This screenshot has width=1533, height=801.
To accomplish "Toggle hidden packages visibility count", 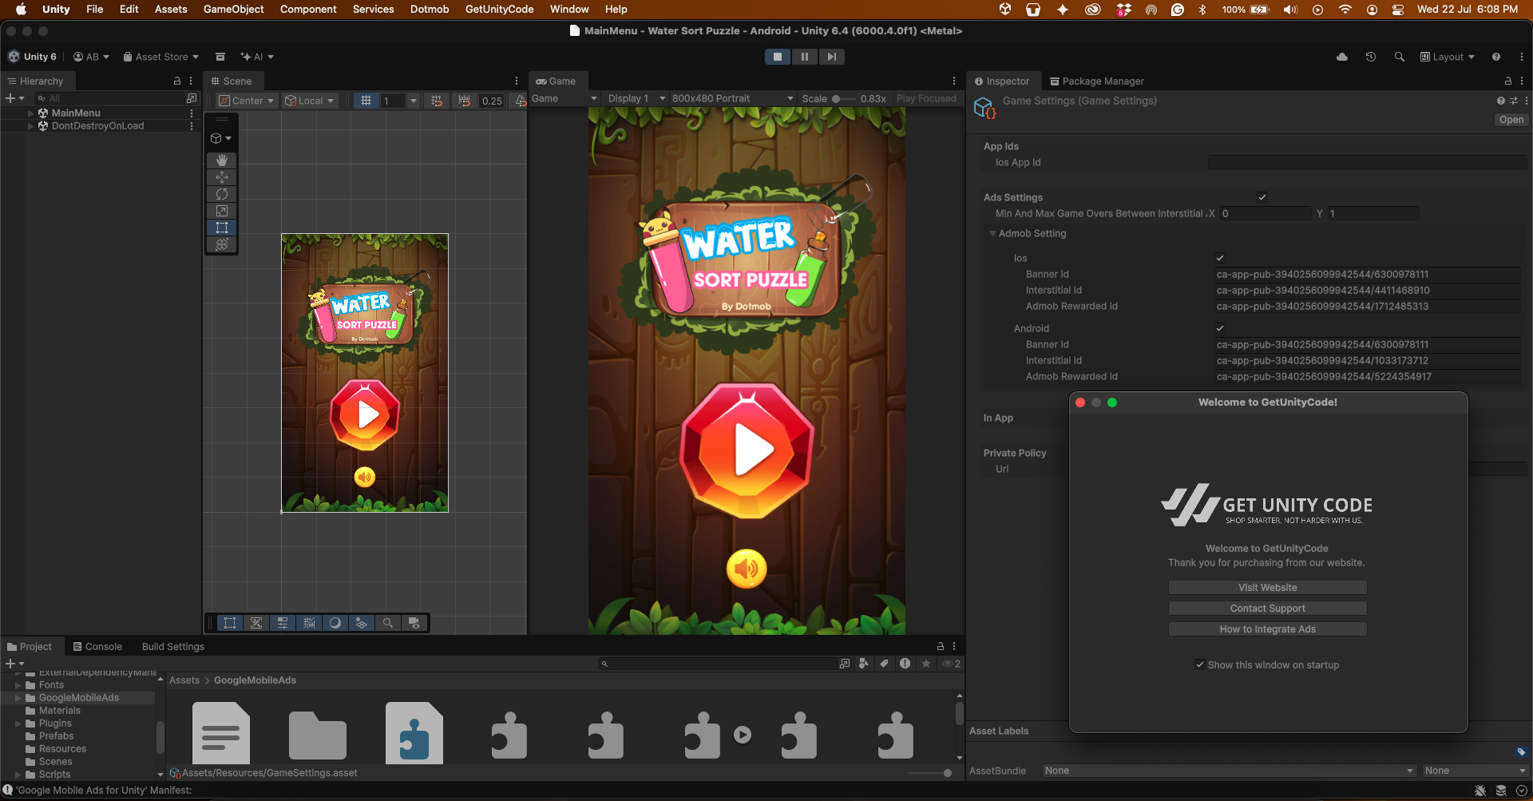I will 952,664.
